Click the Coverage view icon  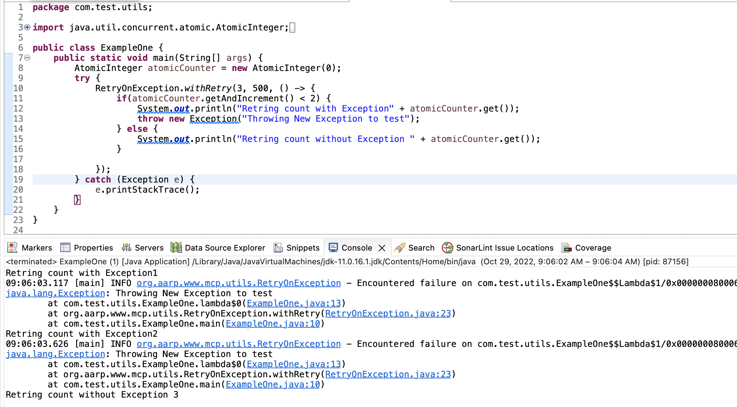567,248
